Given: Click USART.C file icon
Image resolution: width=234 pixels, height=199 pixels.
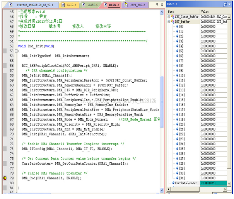Looking at the screenshot, I should (x=84, y=5).
